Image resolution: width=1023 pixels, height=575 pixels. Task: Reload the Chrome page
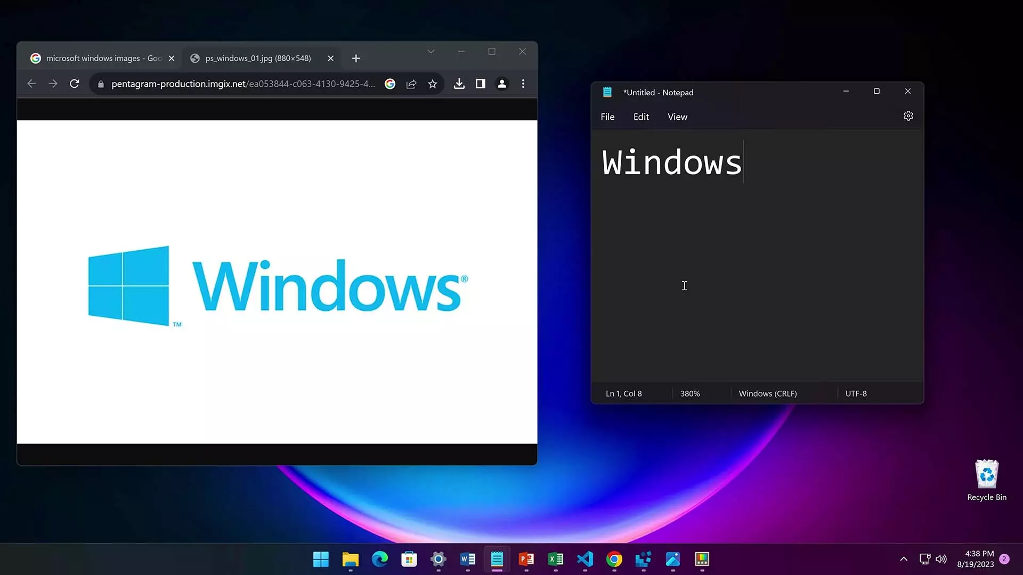(x=75, y=84)
